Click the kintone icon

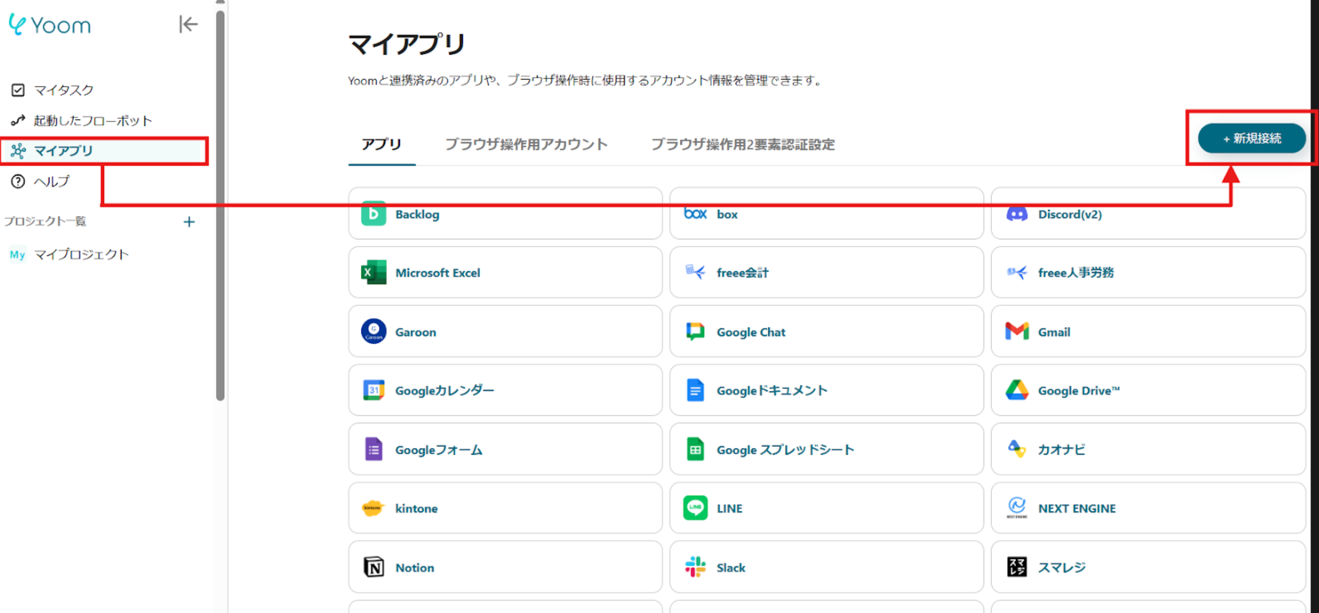pos(373,508)
